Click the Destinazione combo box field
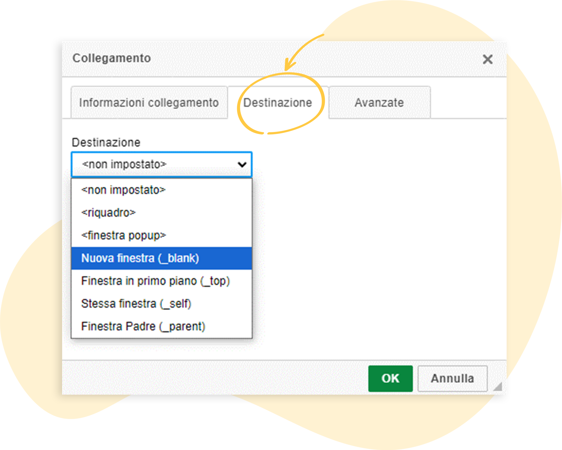This screenshot has width=562, height=450. [x=157, y=164]
